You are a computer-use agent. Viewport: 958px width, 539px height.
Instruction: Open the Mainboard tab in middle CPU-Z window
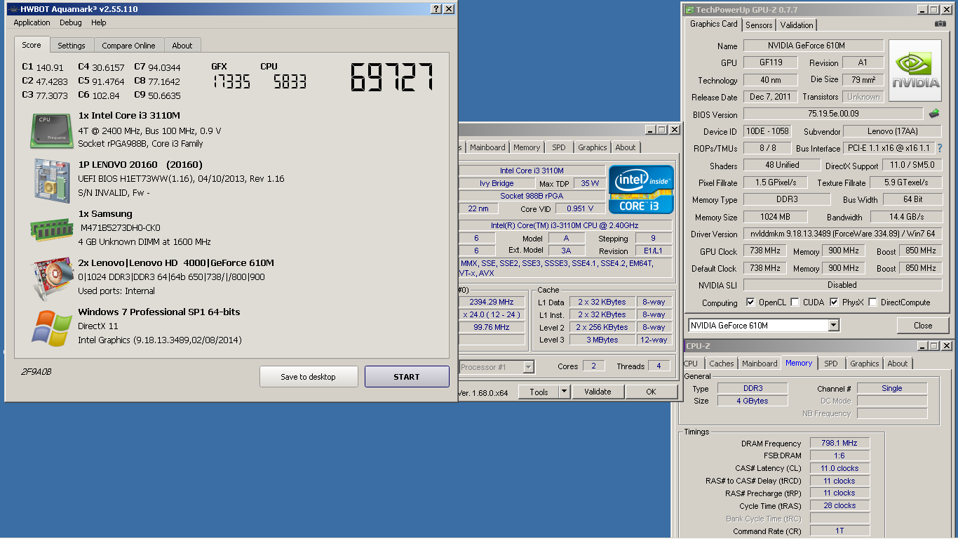pos(487,147)
